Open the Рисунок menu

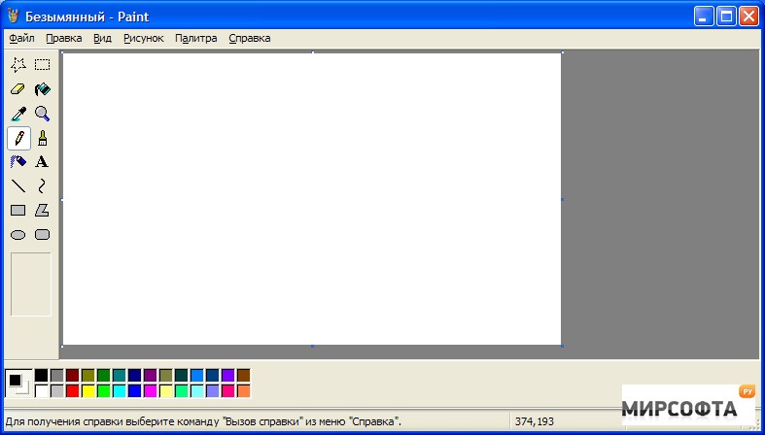144,38
